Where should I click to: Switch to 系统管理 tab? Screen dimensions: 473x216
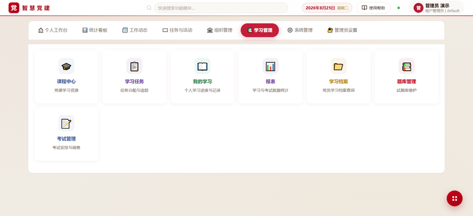tap(300, 30)
